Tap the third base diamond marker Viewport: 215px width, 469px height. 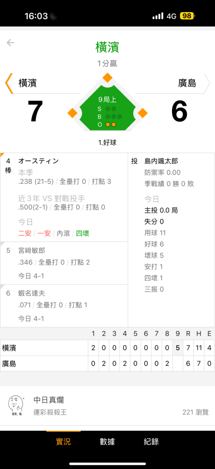coord(72,113)
